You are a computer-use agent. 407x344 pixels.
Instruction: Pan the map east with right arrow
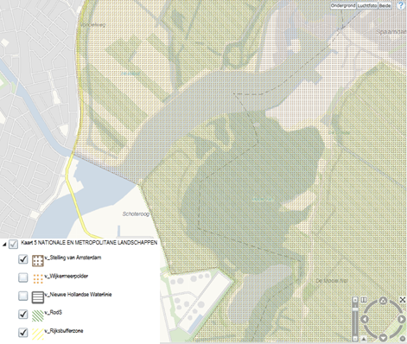[x=401, y=319]
